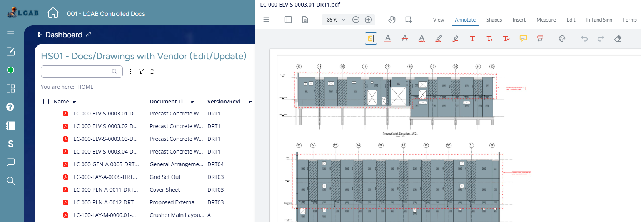Image resolution: width=641 pixels, height=222 pixels.
Task: Open the Version/Revision column sort menu
Action: pos(251,102)
